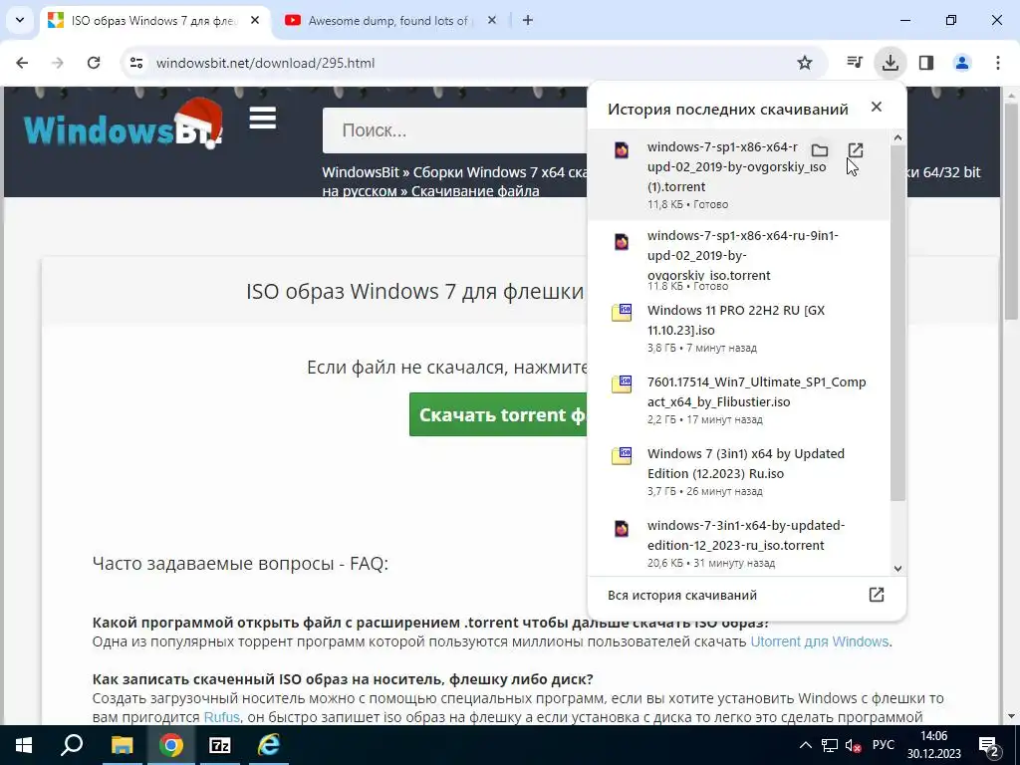Click the downloads list scrollbar thumb
This screenshot has height=765, width=1020.
point(897,323)
